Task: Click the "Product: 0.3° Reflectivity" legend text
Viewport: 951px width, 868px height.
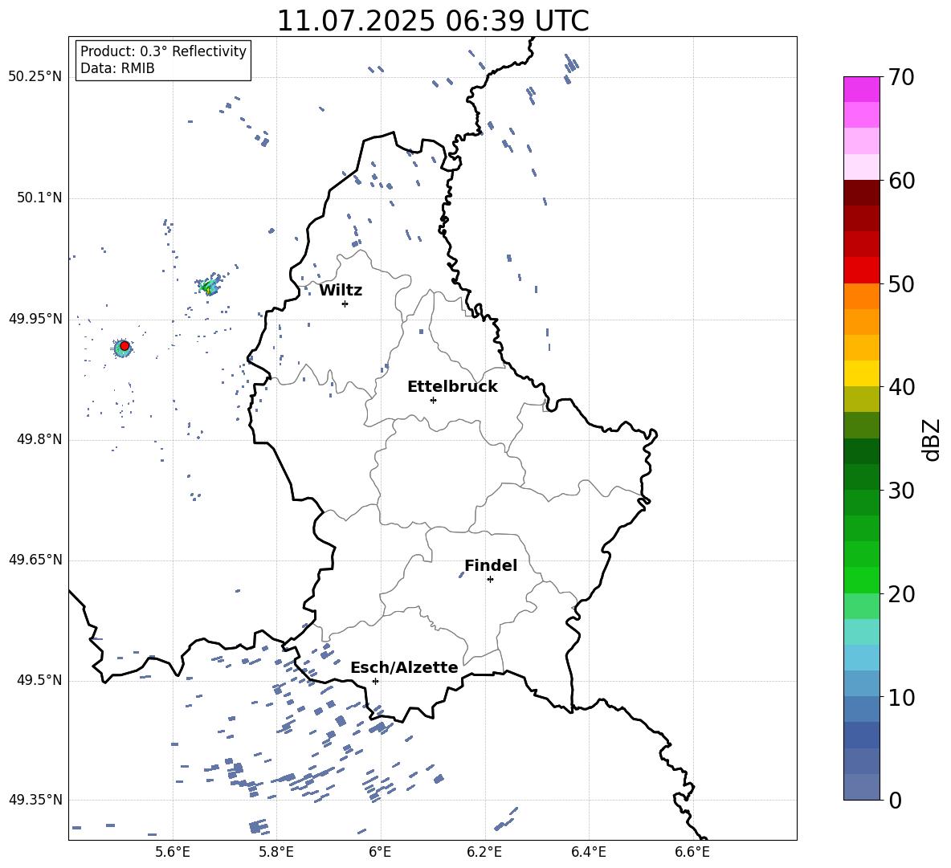Action: (163, 51)
